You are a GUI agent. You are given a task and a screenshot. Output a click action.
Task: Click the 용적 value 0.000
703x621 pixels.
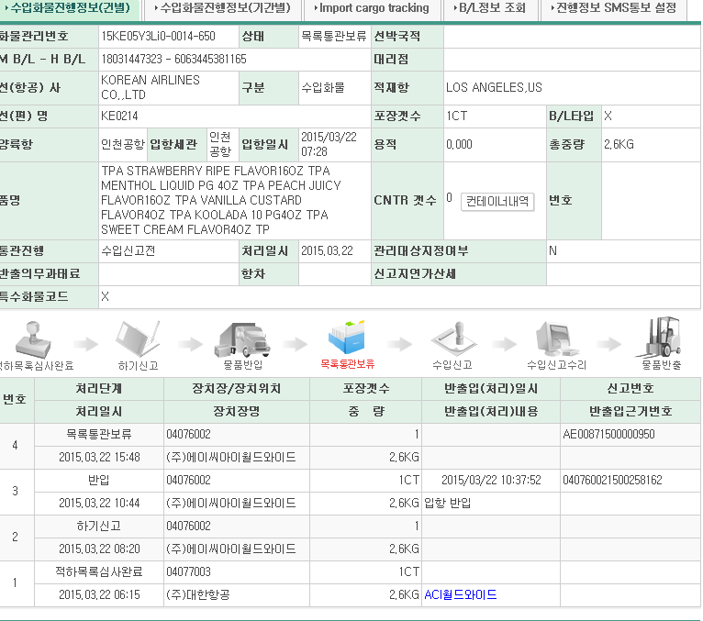pyautogui.click(x=459, y=144)
